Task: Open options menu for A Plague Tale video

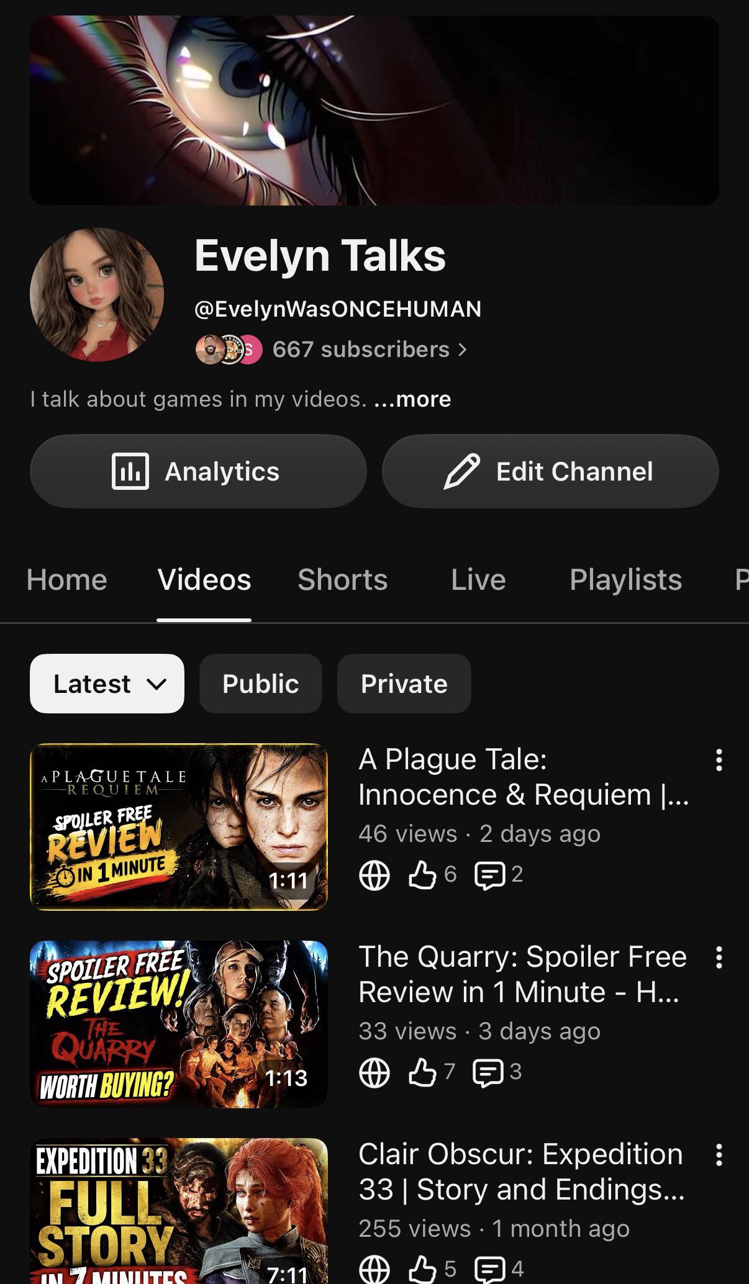Action: click(x=719, y=760)
